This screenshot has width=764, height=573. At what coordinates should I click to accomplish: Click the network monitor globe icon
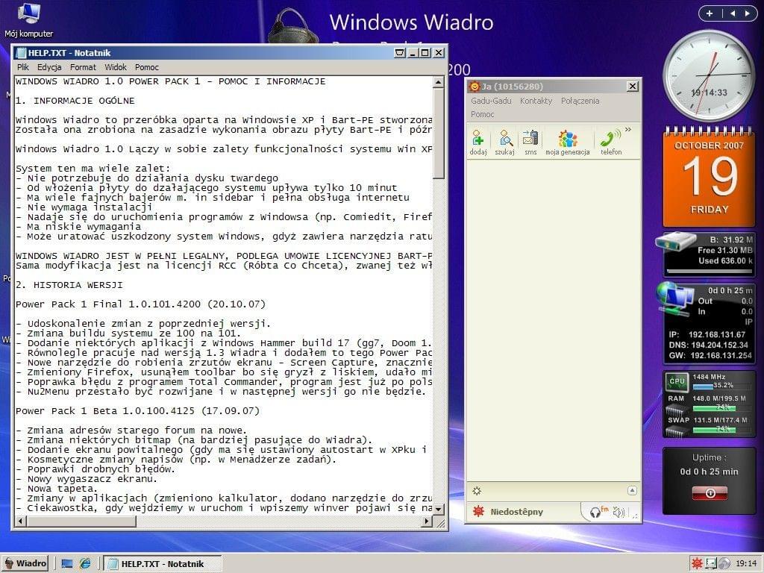pos(675,297)
